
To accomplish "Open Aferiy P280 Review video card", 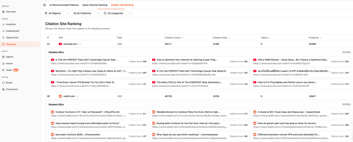I will [301, 62].
